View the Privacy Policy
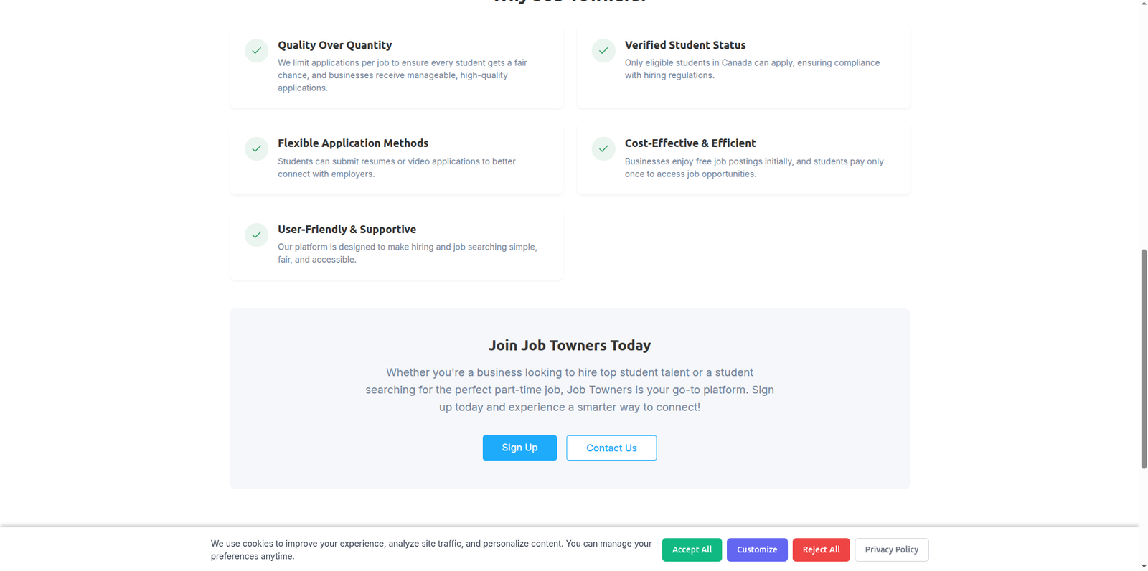 (x=891, y=549)
